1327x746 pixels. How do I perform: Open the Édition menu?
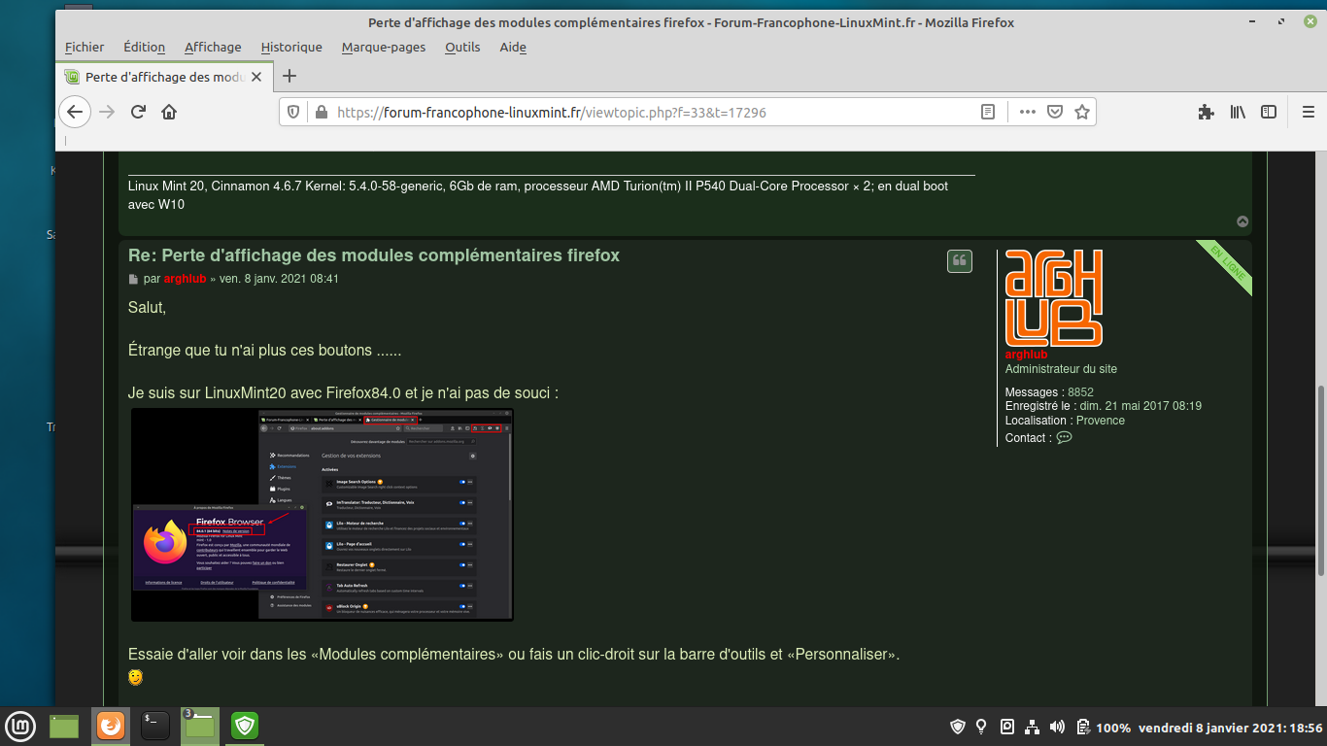145,47
